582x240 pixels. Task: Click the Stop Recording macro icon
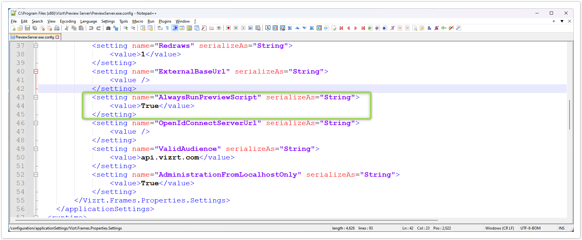coord(236,28)
